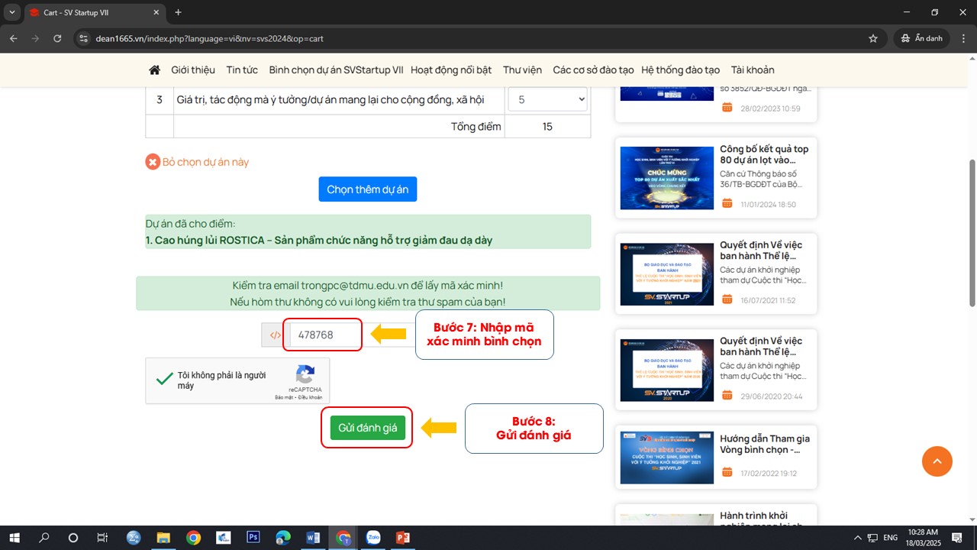977x550 pixels.
Task: Open the 'Tài khoản' menu item
Action: tap(752, 70)
